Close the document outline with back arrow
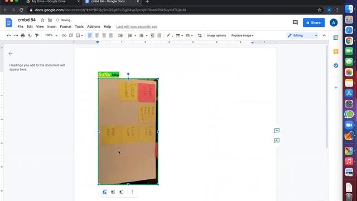Image resolution: width=357 pixels, height=201 pixels. point(11,54)
